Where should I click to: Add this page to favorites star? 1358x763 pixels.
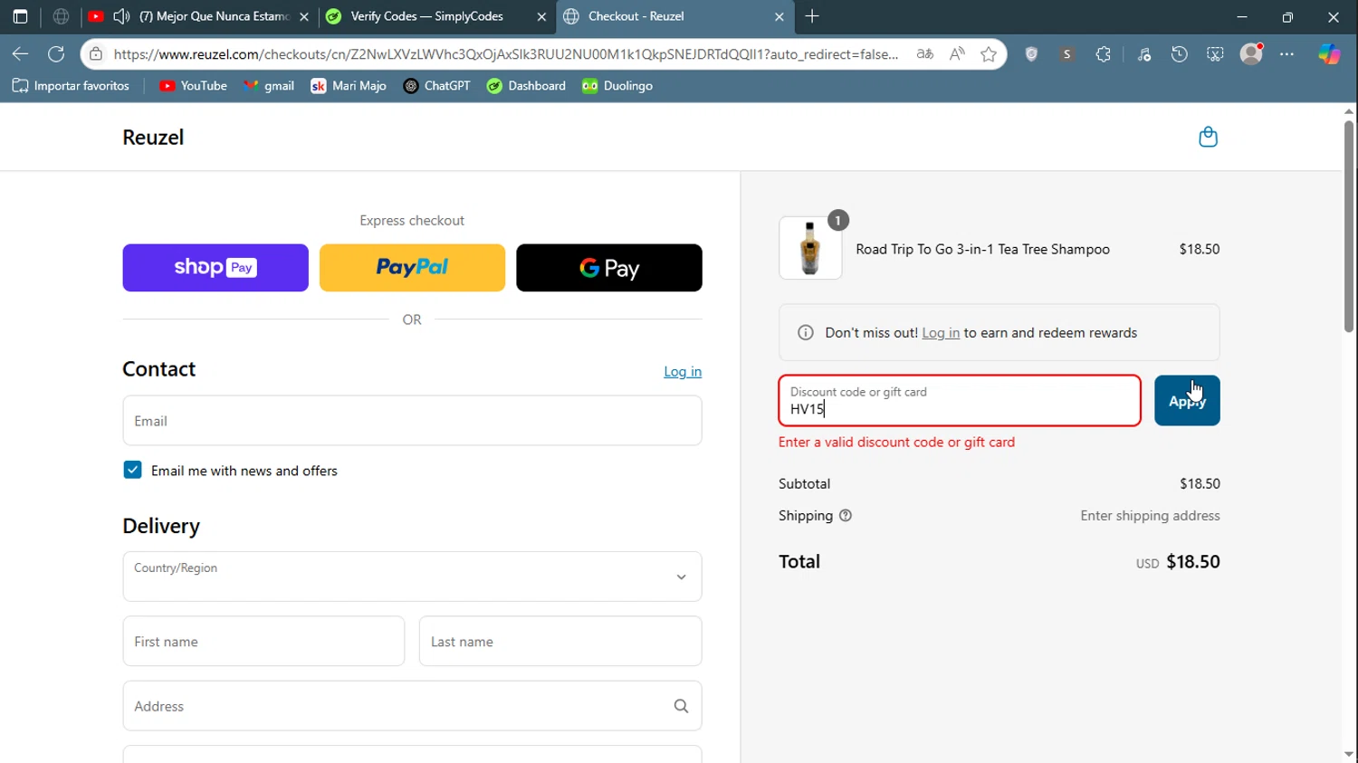pos(989,54)
